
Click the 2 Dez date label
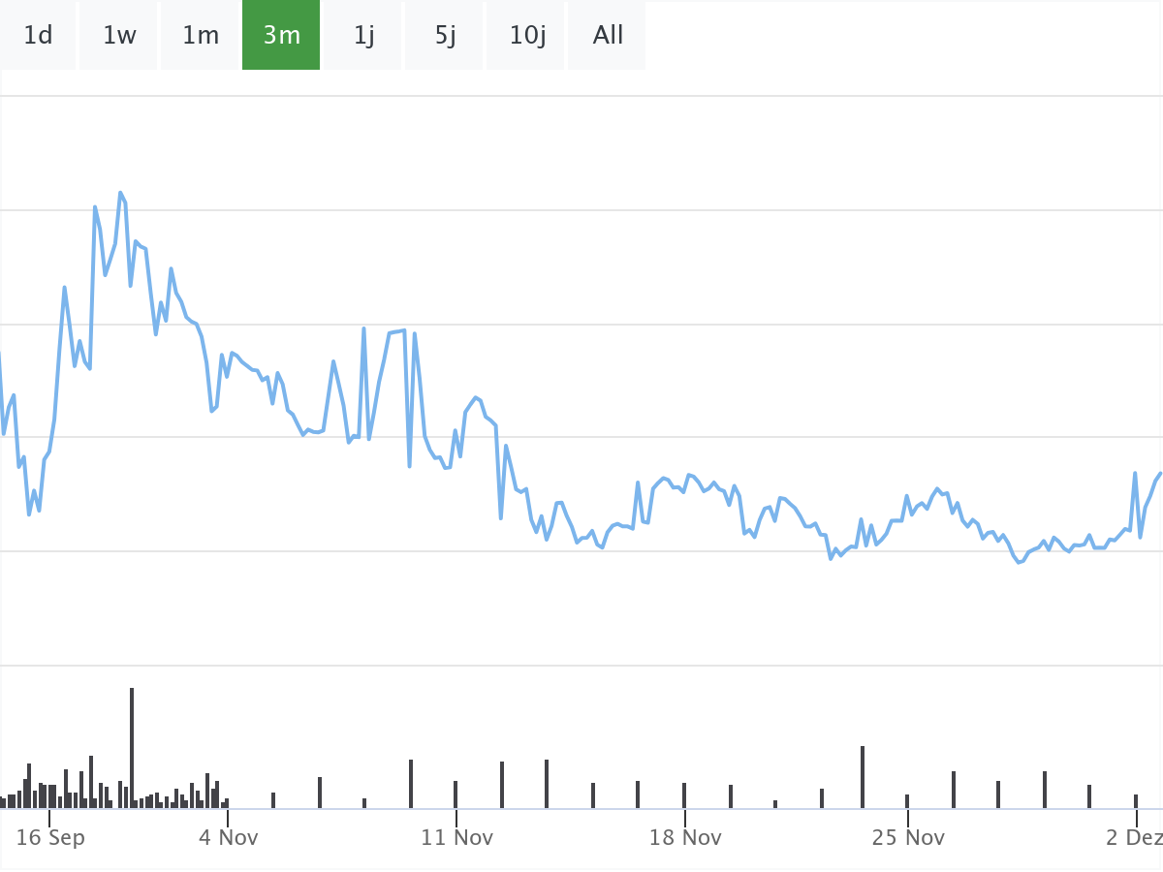coord(1134,837)
